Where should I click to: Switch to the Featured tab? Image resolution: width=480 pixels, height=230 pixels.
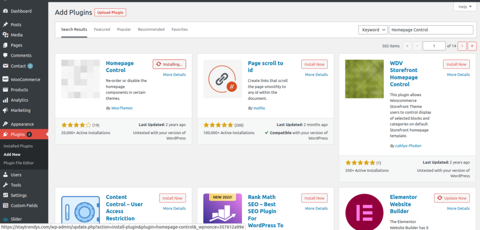102,30
